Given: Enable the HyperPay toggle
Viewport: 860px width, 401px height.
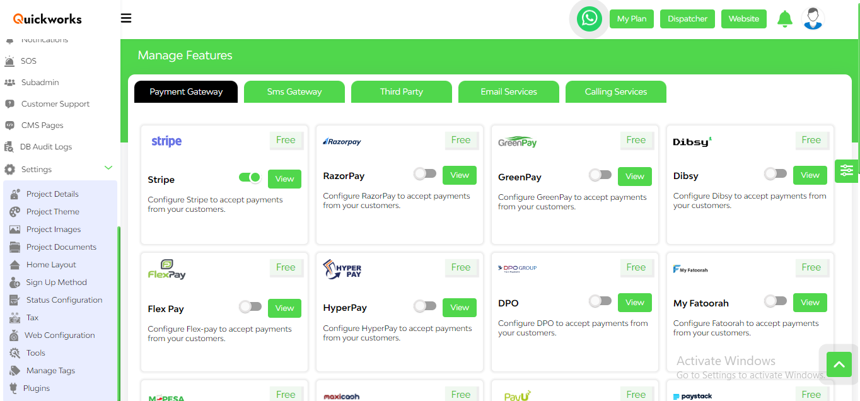Looking at the screenshot, I should click(x=425, y=306).
